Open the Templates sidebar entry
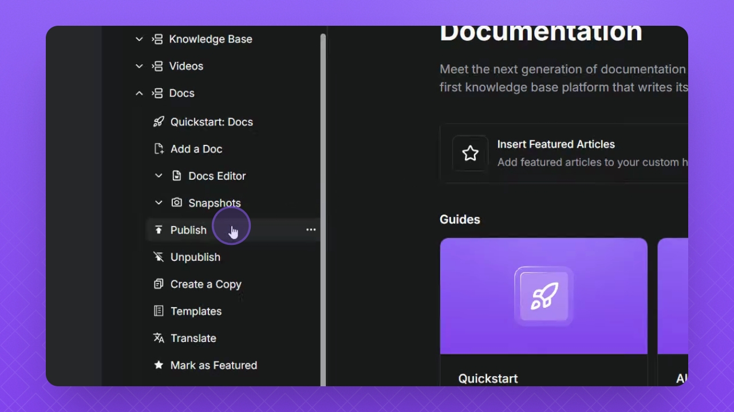 (196, 311)
